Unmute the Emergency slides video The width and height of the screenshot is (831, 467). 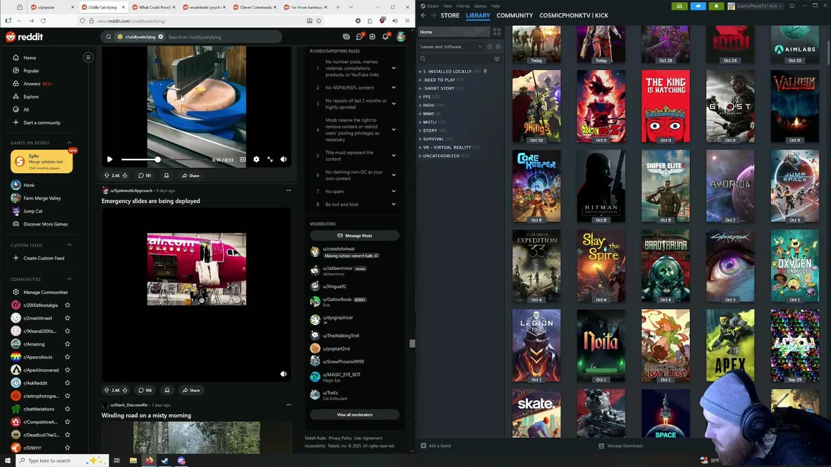pyautogui.click(x=284, y=374)
